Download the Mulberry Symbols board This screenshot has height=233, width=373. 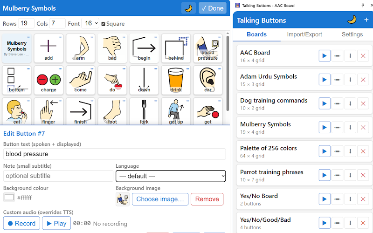350,127
